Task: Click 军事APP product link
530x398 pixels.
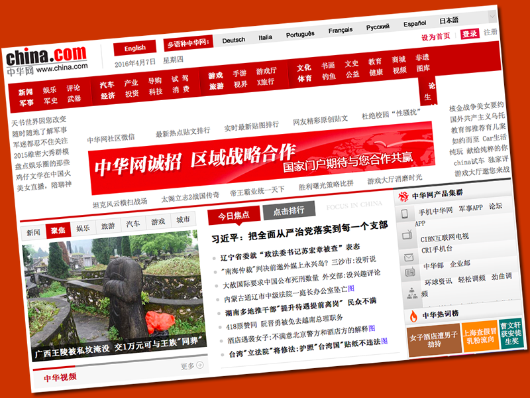Action: click(x=471, y=208)
